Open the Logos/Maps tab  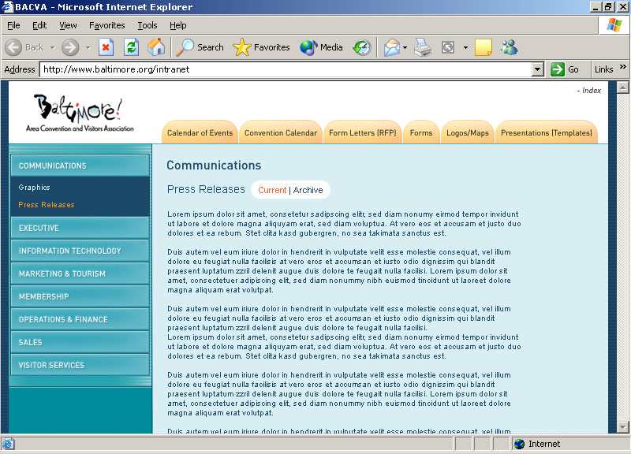point(466,133)
